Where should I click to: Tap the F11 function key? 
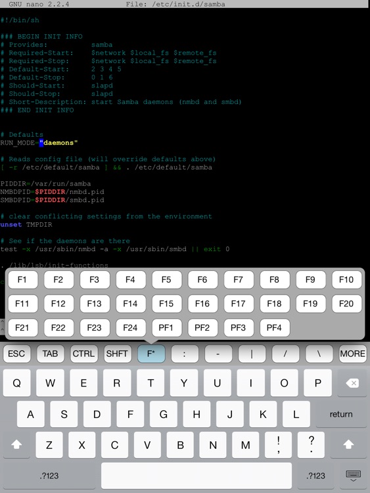click(x=22, y=304)
